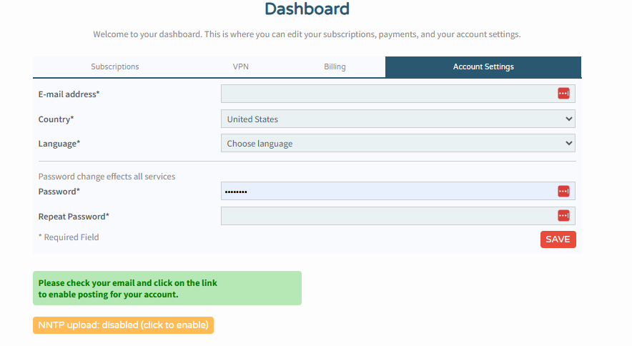Screen dimensions: 632x346
Task: Open the Country dropdown showing United States
Action: (398, 119)
